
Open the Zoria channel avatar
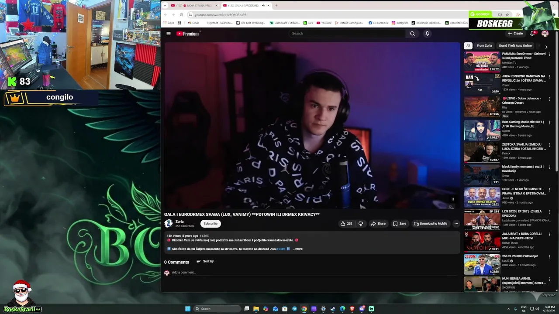coord(169,224)
